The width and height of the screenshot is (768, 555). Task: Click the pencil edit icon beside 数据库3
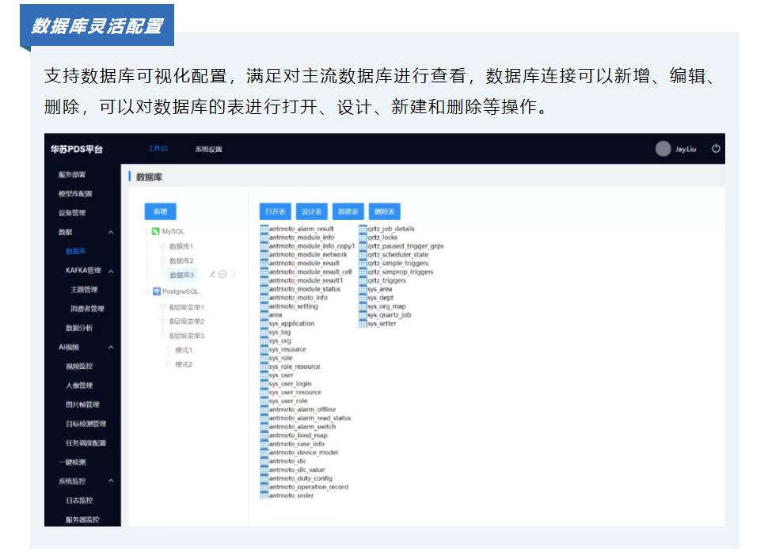click(x=211, y=274)
